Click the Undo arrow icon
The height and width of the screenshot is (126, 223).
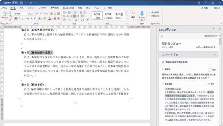(x=26, y=3)
